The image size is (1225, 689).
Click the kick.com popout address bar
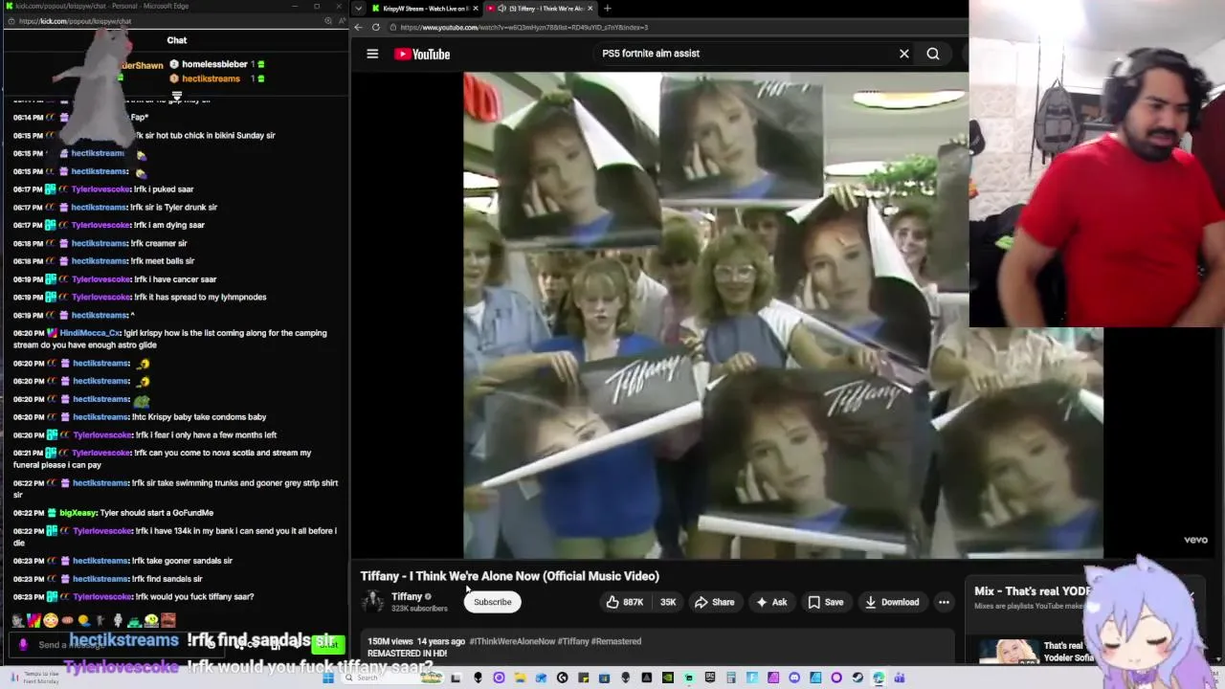75,21
